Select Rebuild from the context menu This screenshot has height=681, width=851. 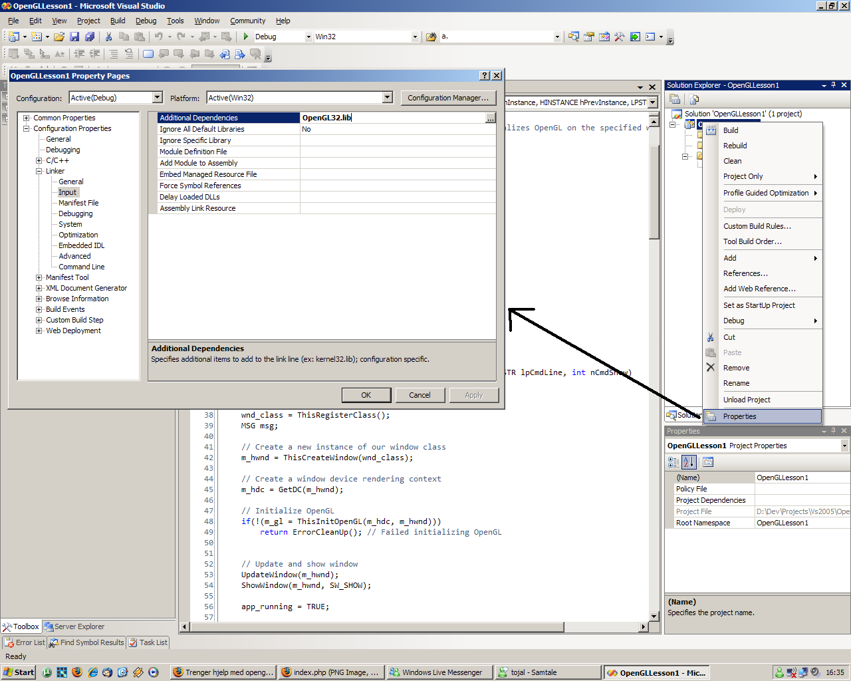763,146
